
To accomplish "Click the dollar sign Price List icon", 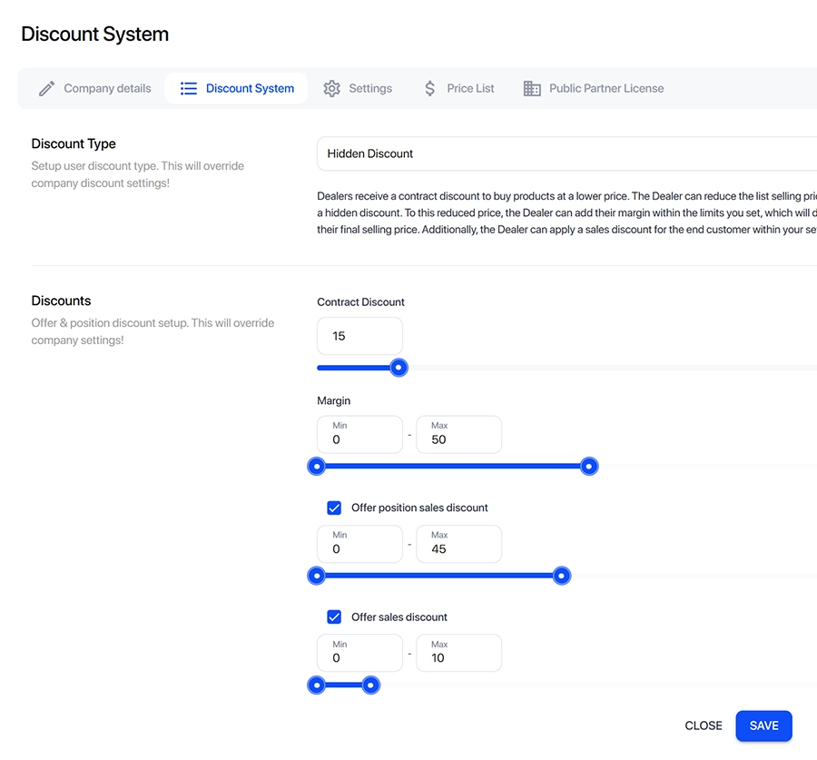I will coord(430,89).
